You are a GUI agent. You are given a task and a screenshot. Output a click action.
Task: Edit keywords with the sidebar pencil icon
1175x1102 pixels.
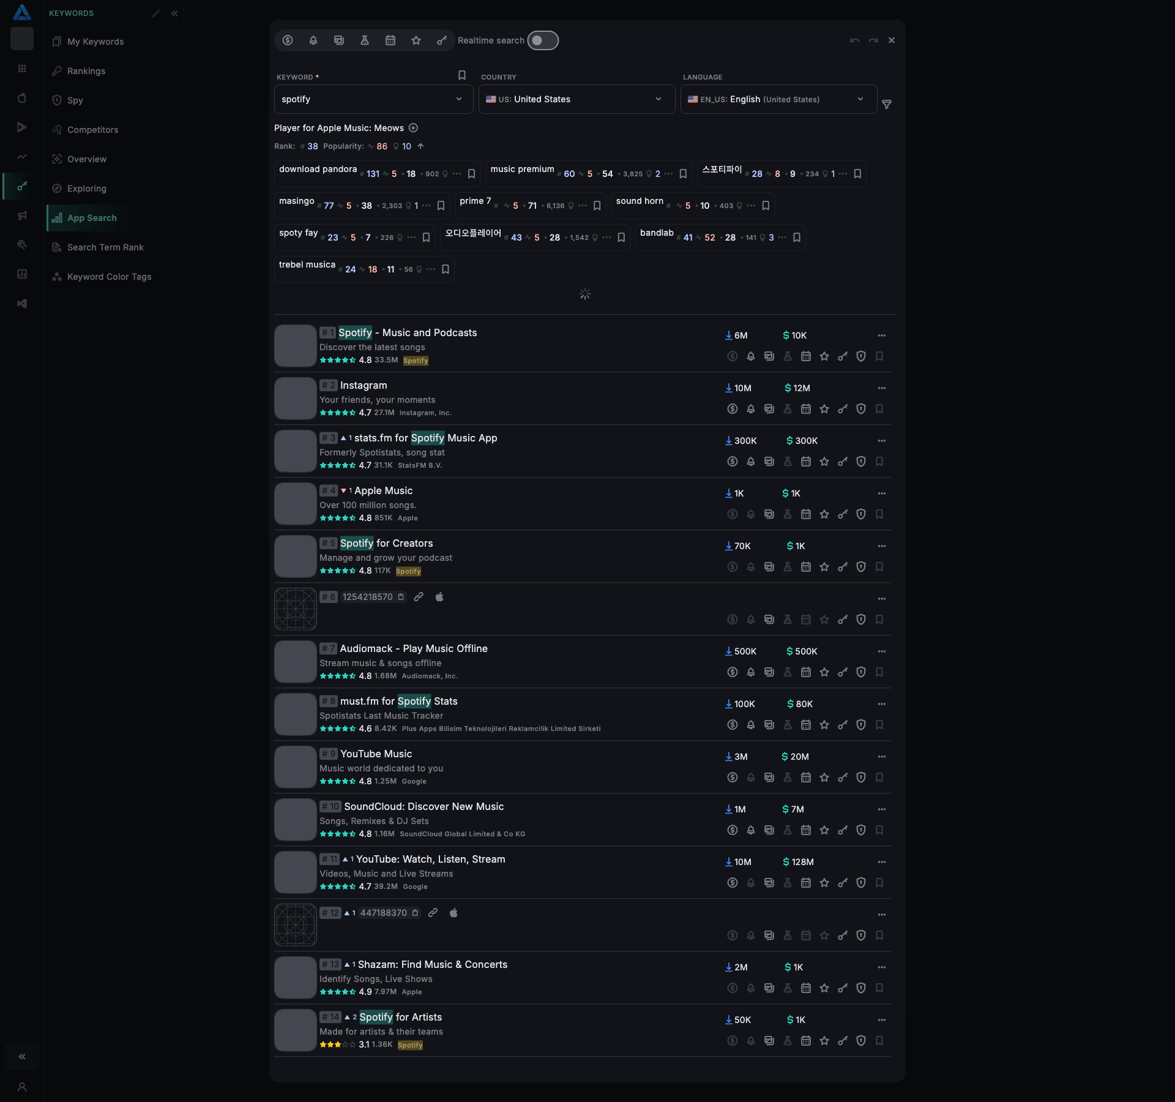[156, 13]
